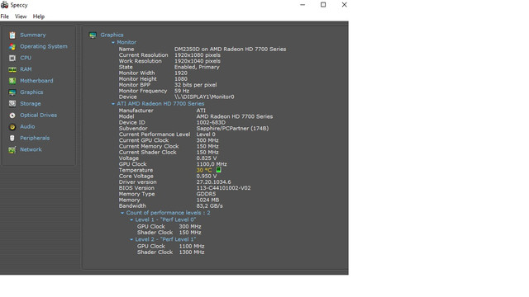Viewport: 529px width, 297px height.
Task: Select the Network section label
Action: pyautogui.click(x=31, y=149)
